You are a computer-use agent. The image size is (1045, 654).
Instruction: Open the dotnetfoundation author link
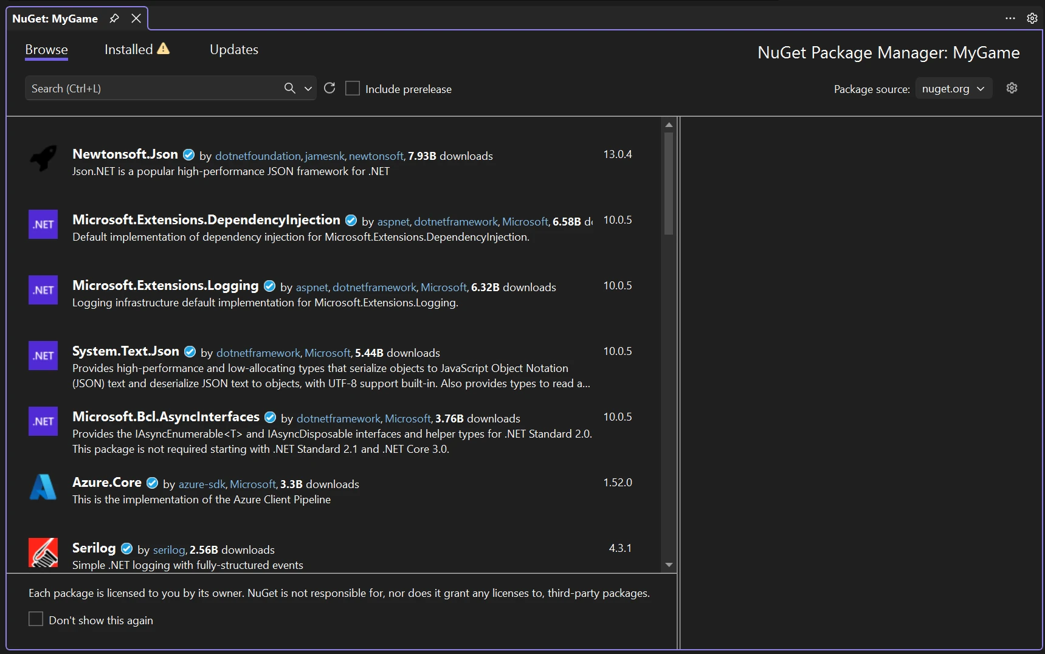point(258,156)
